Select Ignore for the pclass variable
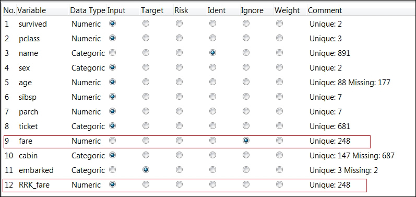The width and height of the screenshot is (416, 197). coord(246,38)
